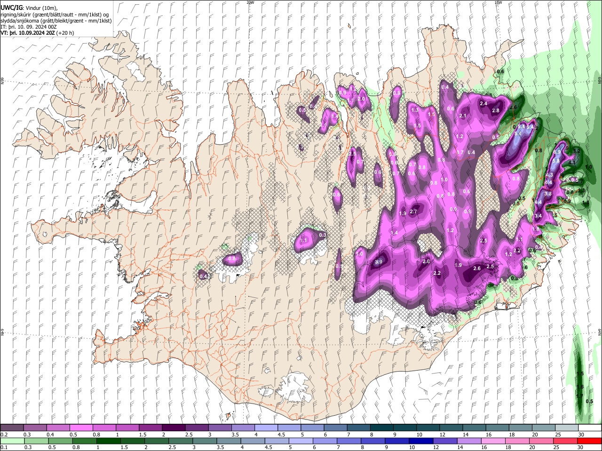Click the 'Vindur (10m)' label in header

42,8
